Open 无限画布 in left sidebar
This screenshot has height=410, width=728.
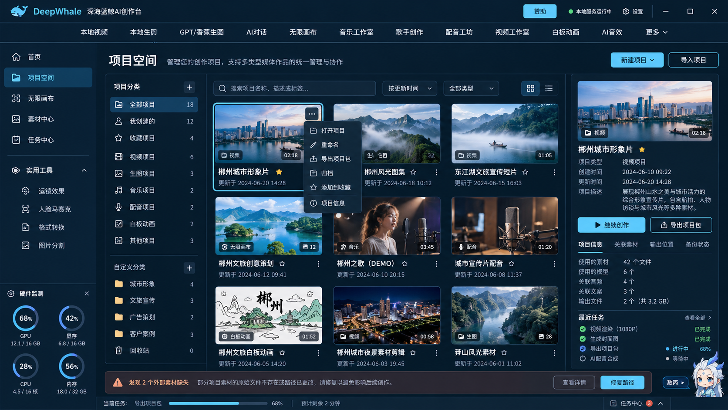point(48,98)
